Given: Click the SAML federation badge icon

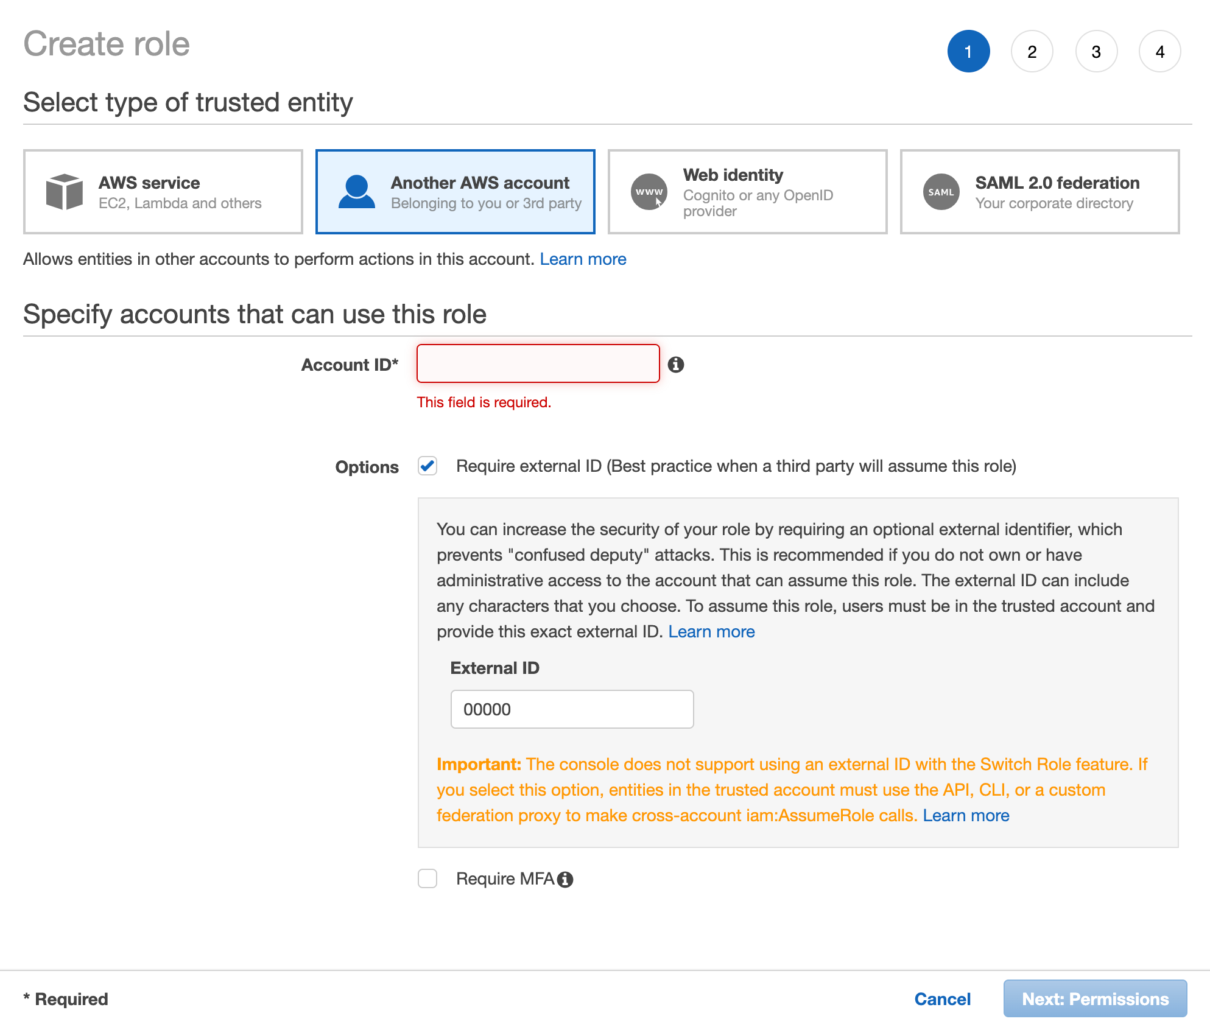Looking at the screenshot, I should pos(941,192).
